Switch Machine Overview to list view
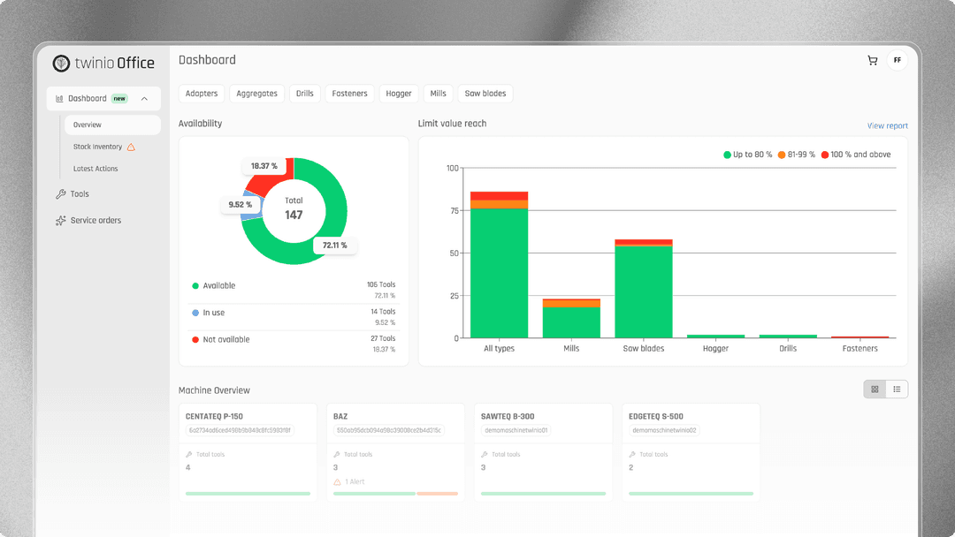This screenshot has width=955, height=537. click(897, 390)
